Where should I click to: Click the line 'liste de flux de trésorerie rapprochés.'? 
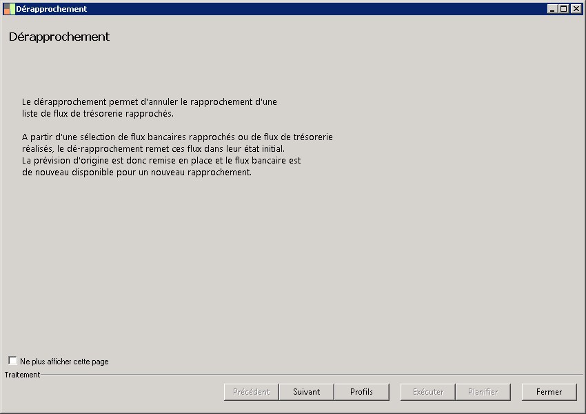[98, 113]
